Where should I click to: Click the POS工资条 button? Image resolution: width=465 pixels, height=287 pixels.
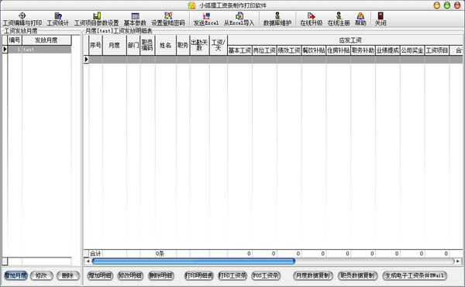266,275
